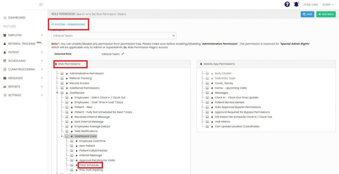Toggle the Patient - New checkbox
The height and width of the screenshot is (174, 339).
tap(67, 107)
